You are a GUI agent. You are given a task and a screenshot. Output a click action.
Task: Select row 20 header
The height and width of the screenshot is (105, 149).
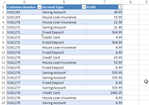tap(3, 103)
